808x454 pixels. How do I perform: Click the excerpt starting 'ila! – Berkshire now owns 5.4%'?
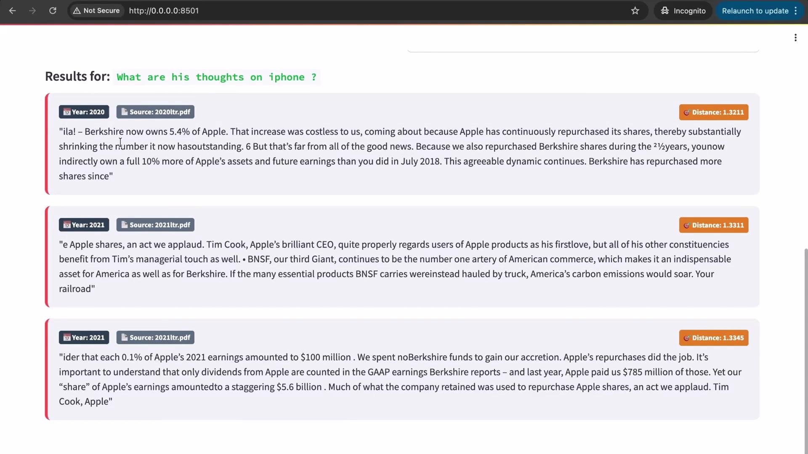tap(400, 154)
